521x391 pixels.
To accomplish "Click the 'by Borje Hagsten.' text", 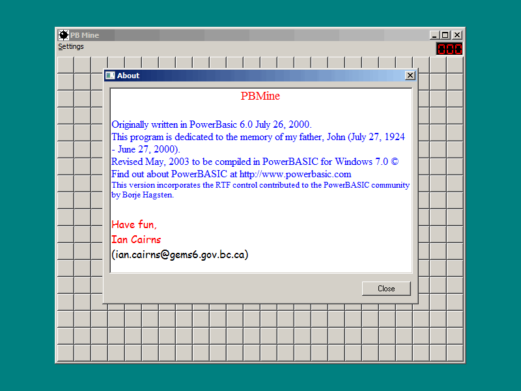I will [143, 195].
